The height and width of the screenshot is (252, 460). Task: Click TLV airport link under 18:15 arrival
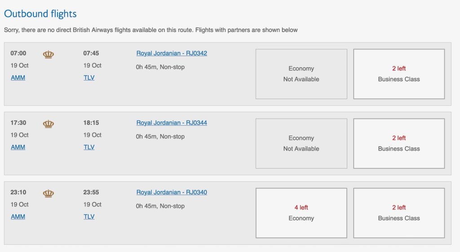click(89, 147)
